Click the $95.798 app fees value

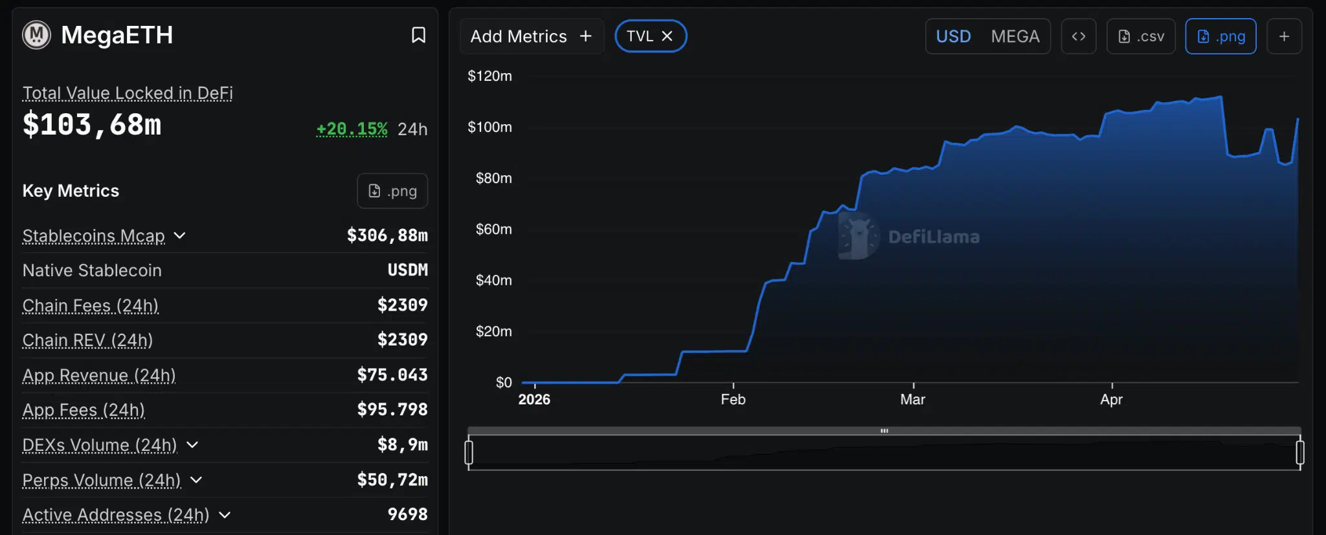pyautogui.click(x=392, y=410)
